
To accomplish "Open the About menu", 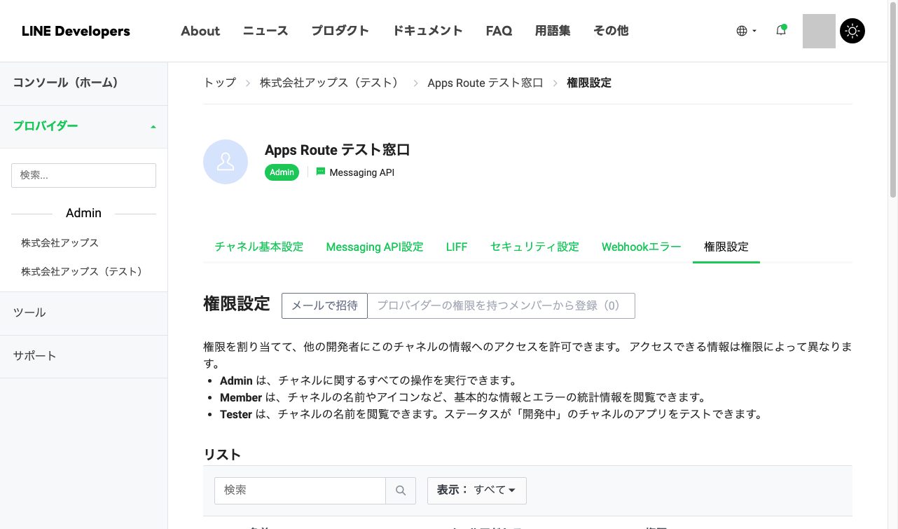I will pyautogui.click(x=200, y=31).
